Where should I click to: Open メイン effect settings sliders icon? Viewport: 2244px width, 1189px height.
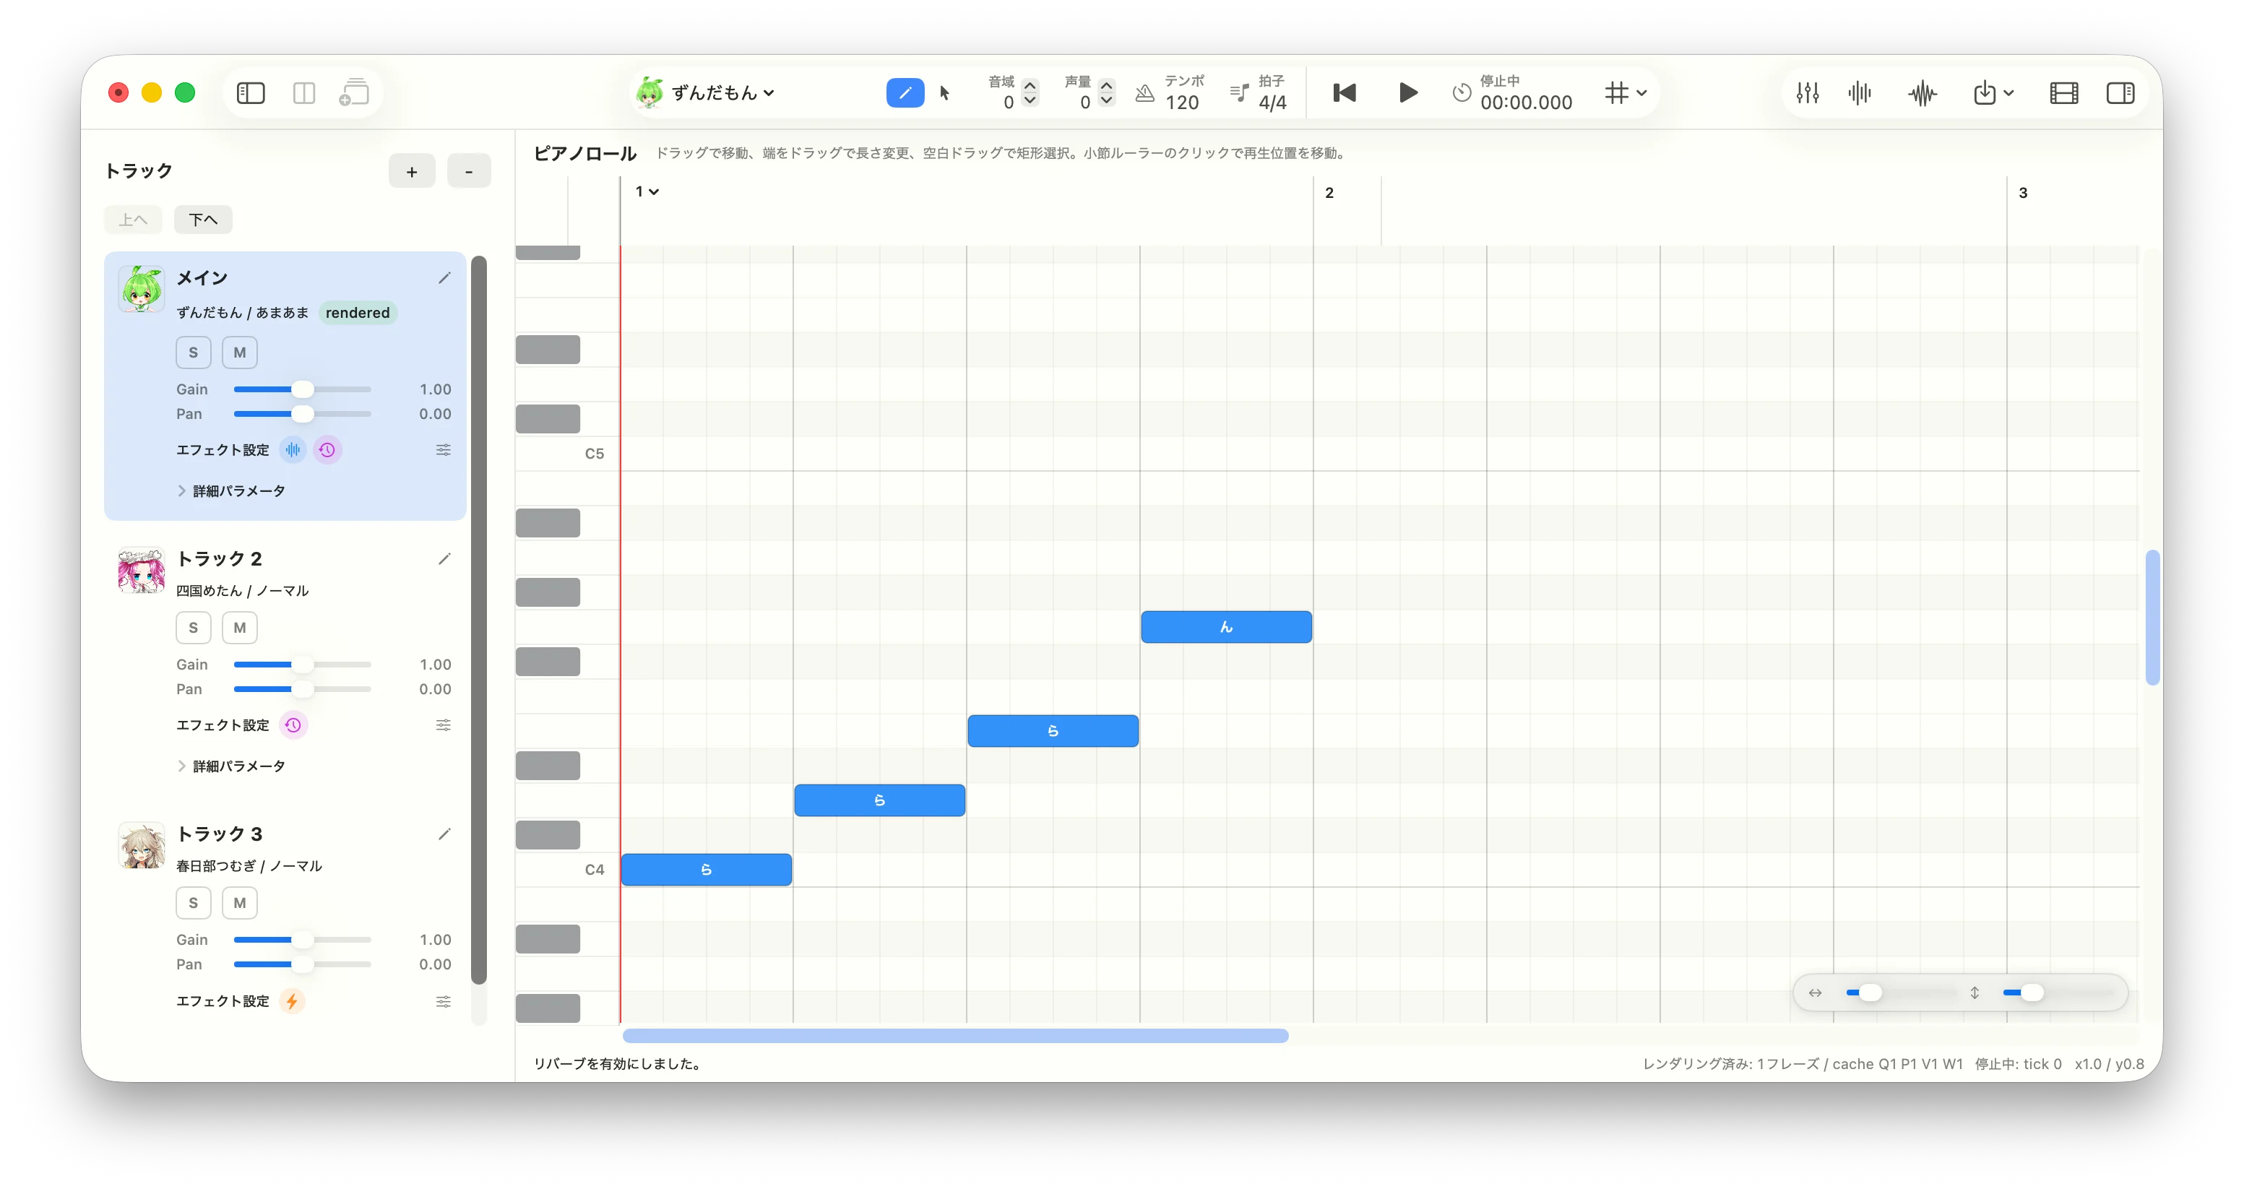click(444, 449)
